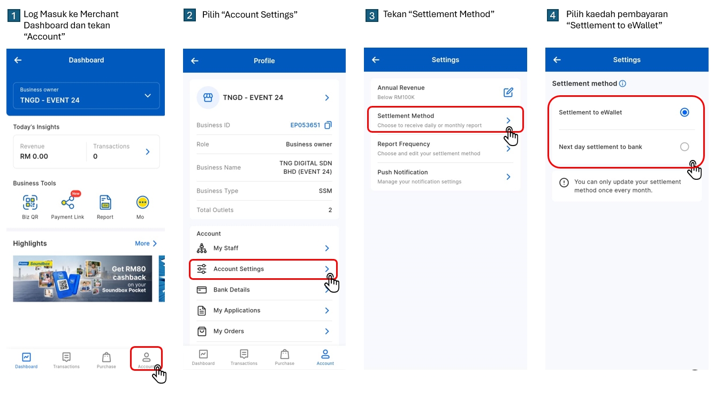Screen dimensions: 715x397
Task: Go back from the Profile screen
Action: click(x=195, y=60)
